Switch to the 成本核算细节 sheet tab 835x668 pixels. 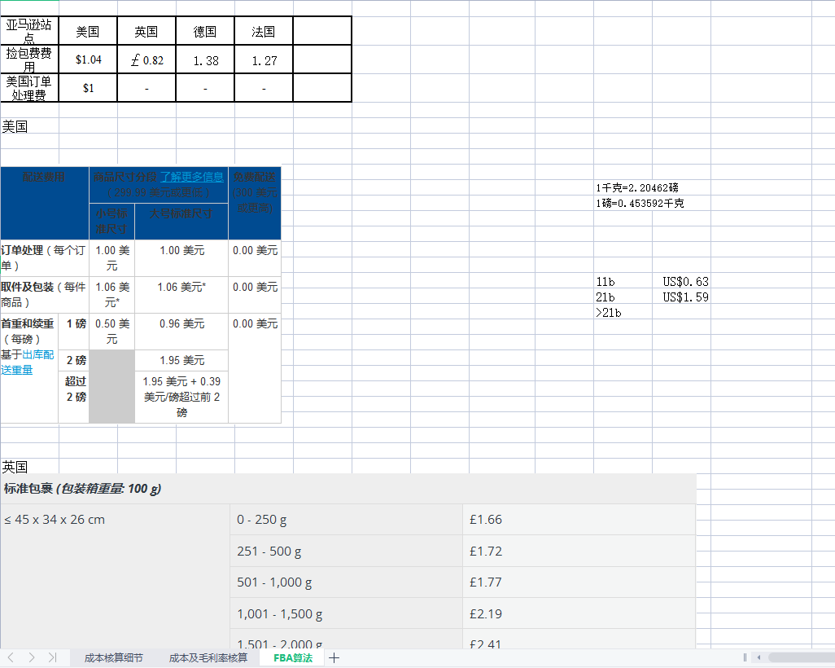113,658
